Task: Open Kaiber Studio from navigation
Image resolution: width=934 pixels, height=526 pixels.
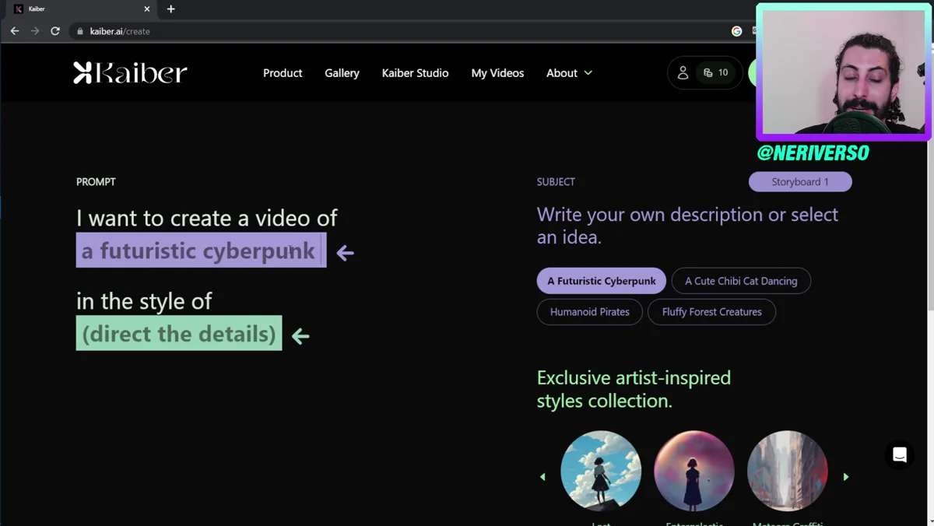Action: point(415,73)
